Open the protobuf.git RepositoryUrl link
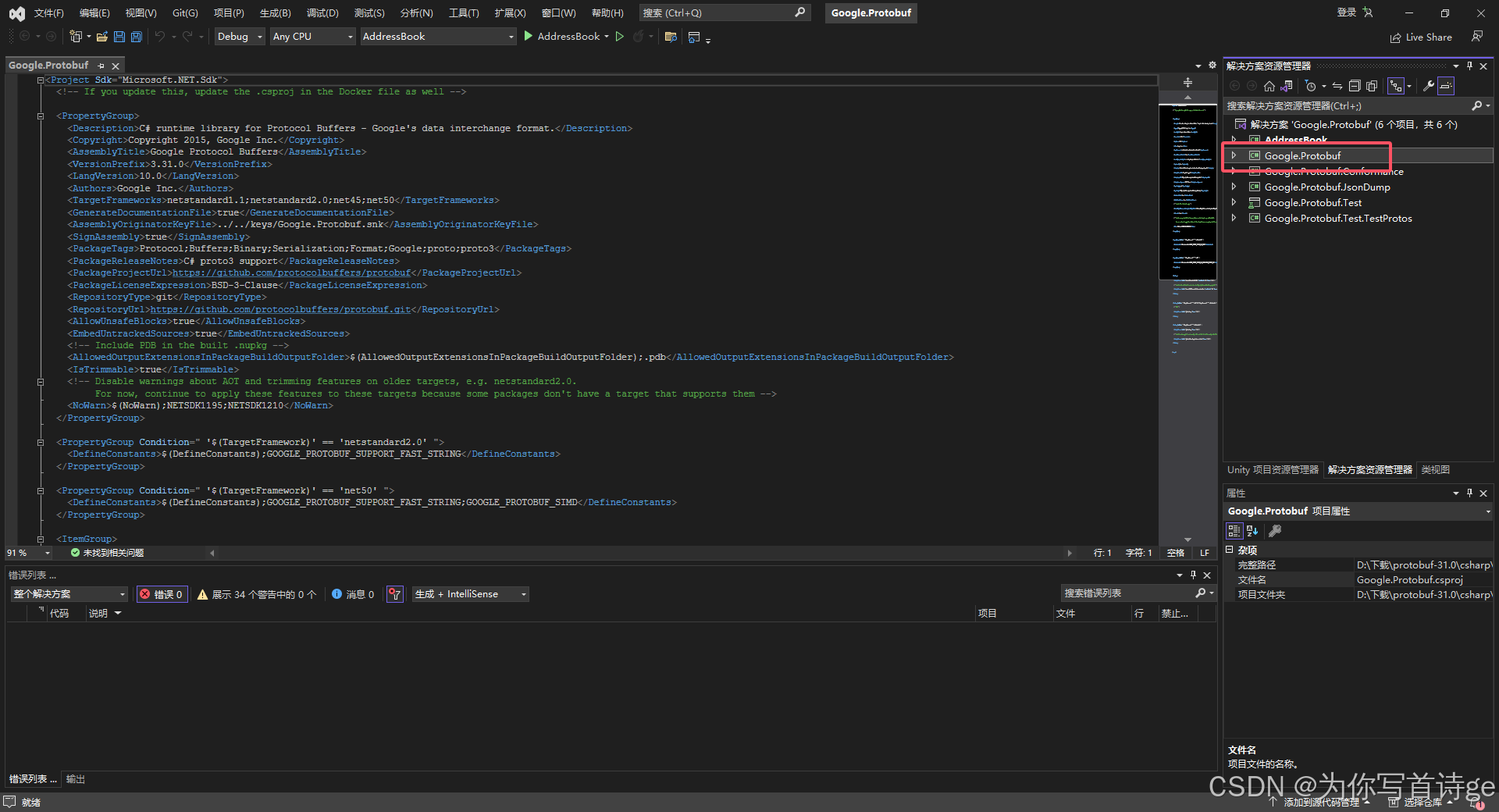This screenshot has height=812, width=1499. pos(280,309)
